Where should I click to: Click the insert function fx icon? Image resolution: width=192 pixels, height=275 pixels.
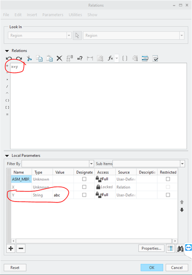tap(110, 58)
